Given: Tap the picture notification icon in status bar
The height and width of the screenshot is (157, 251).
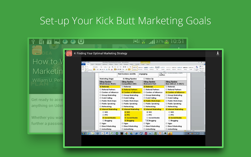Looking at the screenshot, I should (57, 41).
